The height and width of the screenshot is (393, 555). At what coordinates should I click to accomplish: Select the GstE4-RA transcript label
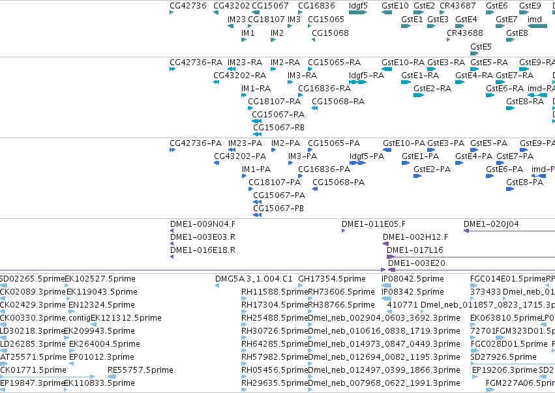(474, 76)
